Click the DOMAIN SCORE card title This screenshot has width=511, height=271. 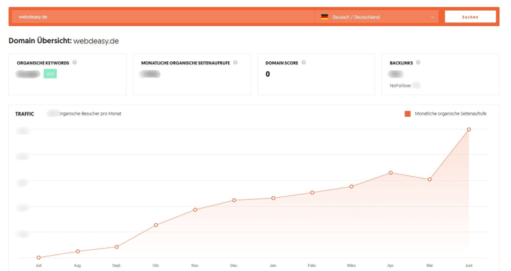coord(282,62)
